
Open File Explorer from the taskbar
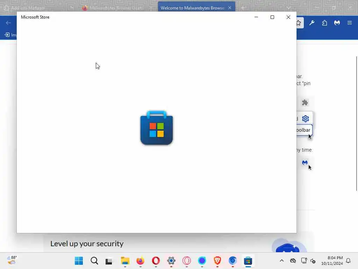pos(125,261)
